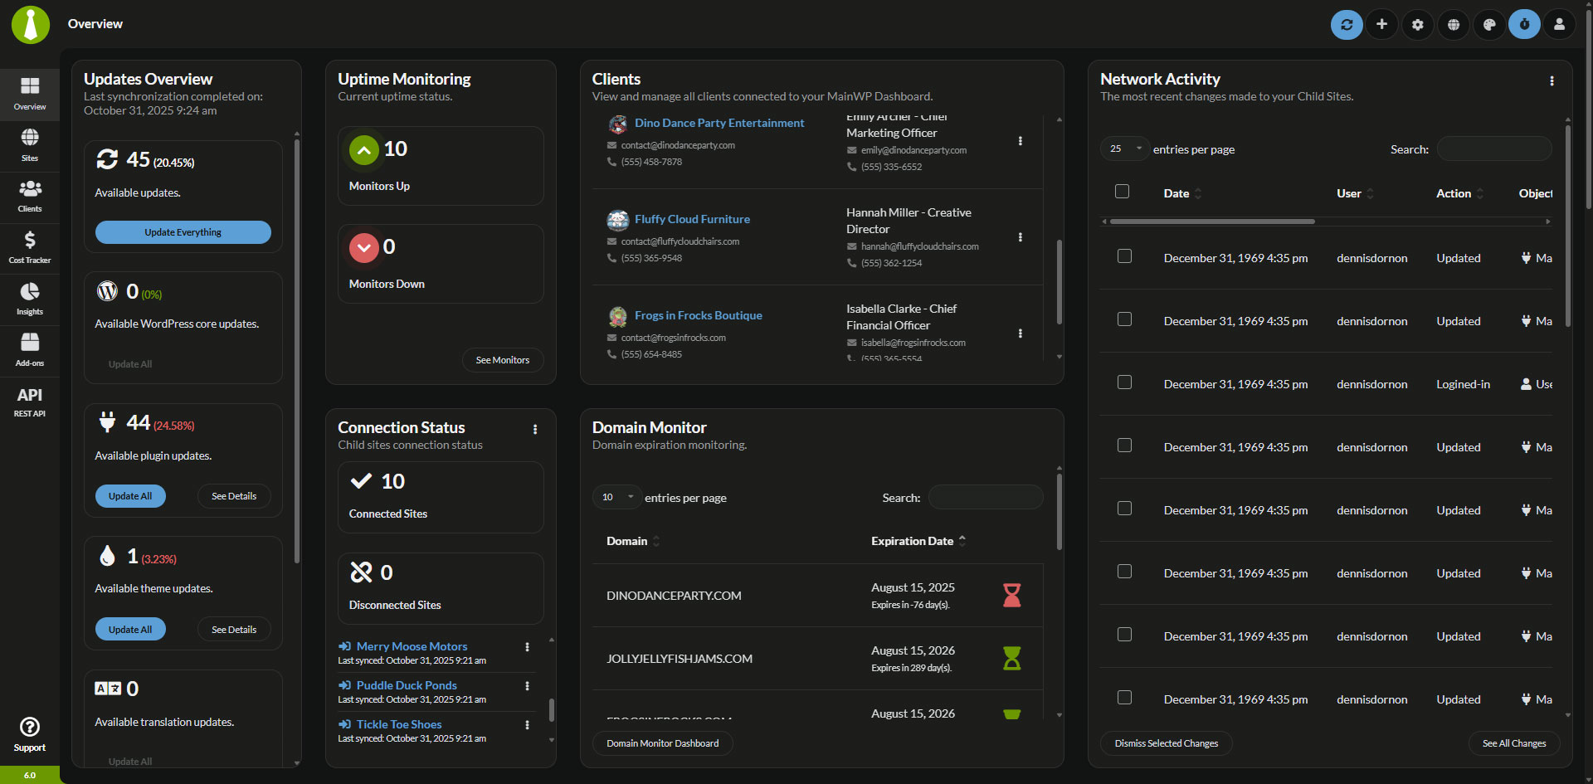The width and height of the screenshot is (1593, 784).
Task: Open the settings gear icon
Action: [x=1418, y=25]
